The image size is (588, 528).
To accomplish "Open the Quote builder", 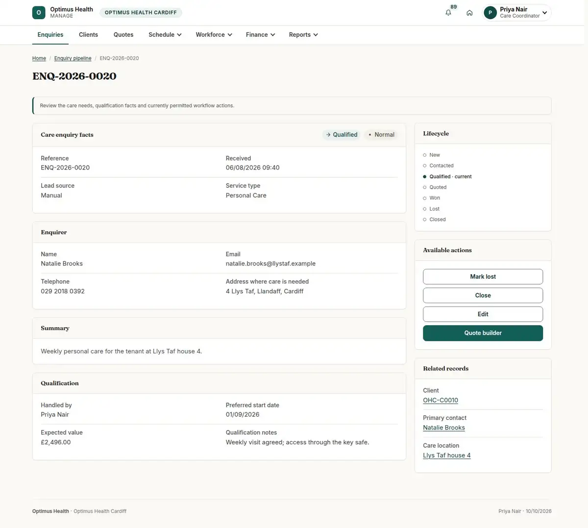I will [x=483, y=333].
